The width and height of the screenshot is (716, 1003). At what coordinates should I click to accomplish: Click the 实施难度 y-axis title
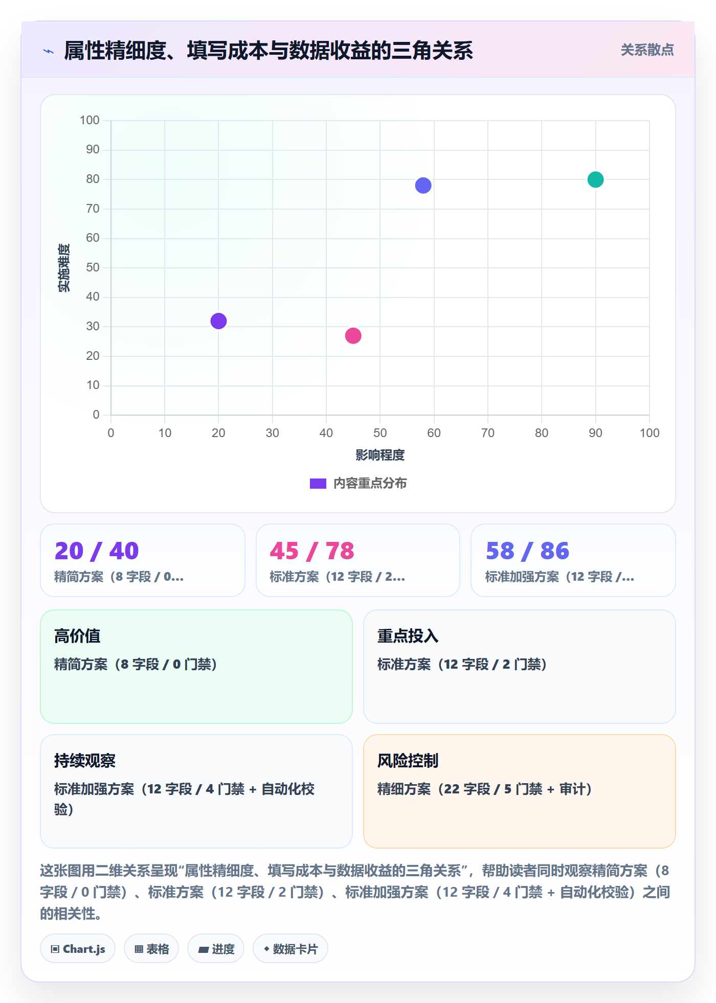click(64, 268)
